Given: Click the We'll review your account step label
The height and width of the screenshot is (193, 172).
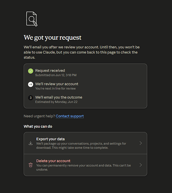Looking at the screenshot, I should pos(57,84).
